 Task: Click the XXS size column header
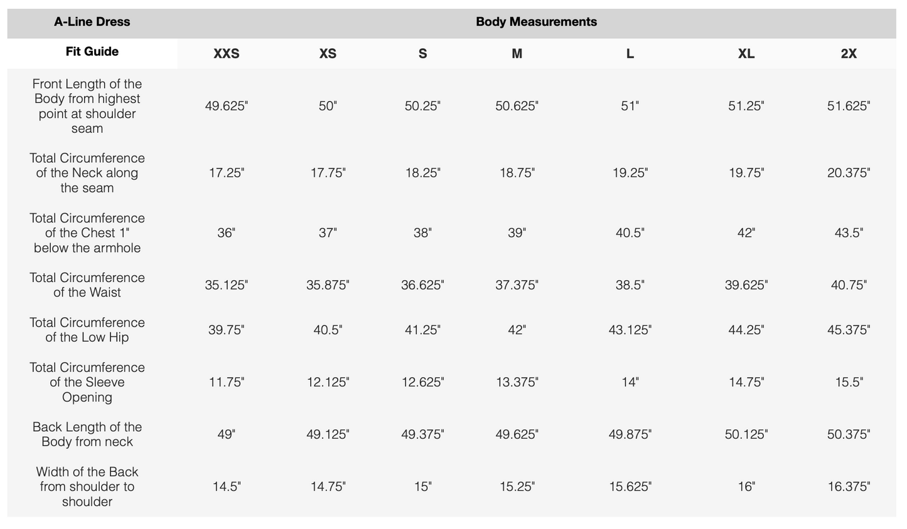(227, 54)
